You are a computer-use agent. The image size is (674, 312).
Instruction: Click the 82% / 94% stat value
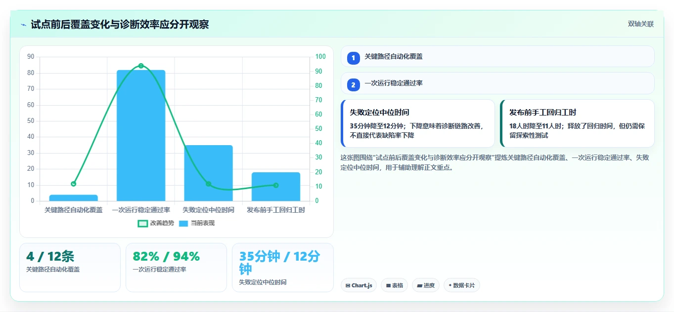pyautogui.click(x=166, y=256)
